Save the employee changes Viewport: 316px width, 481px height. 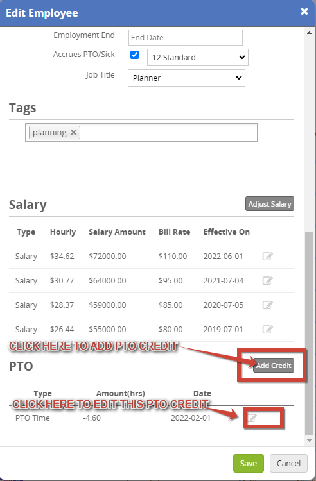click(x=249, y=463)
